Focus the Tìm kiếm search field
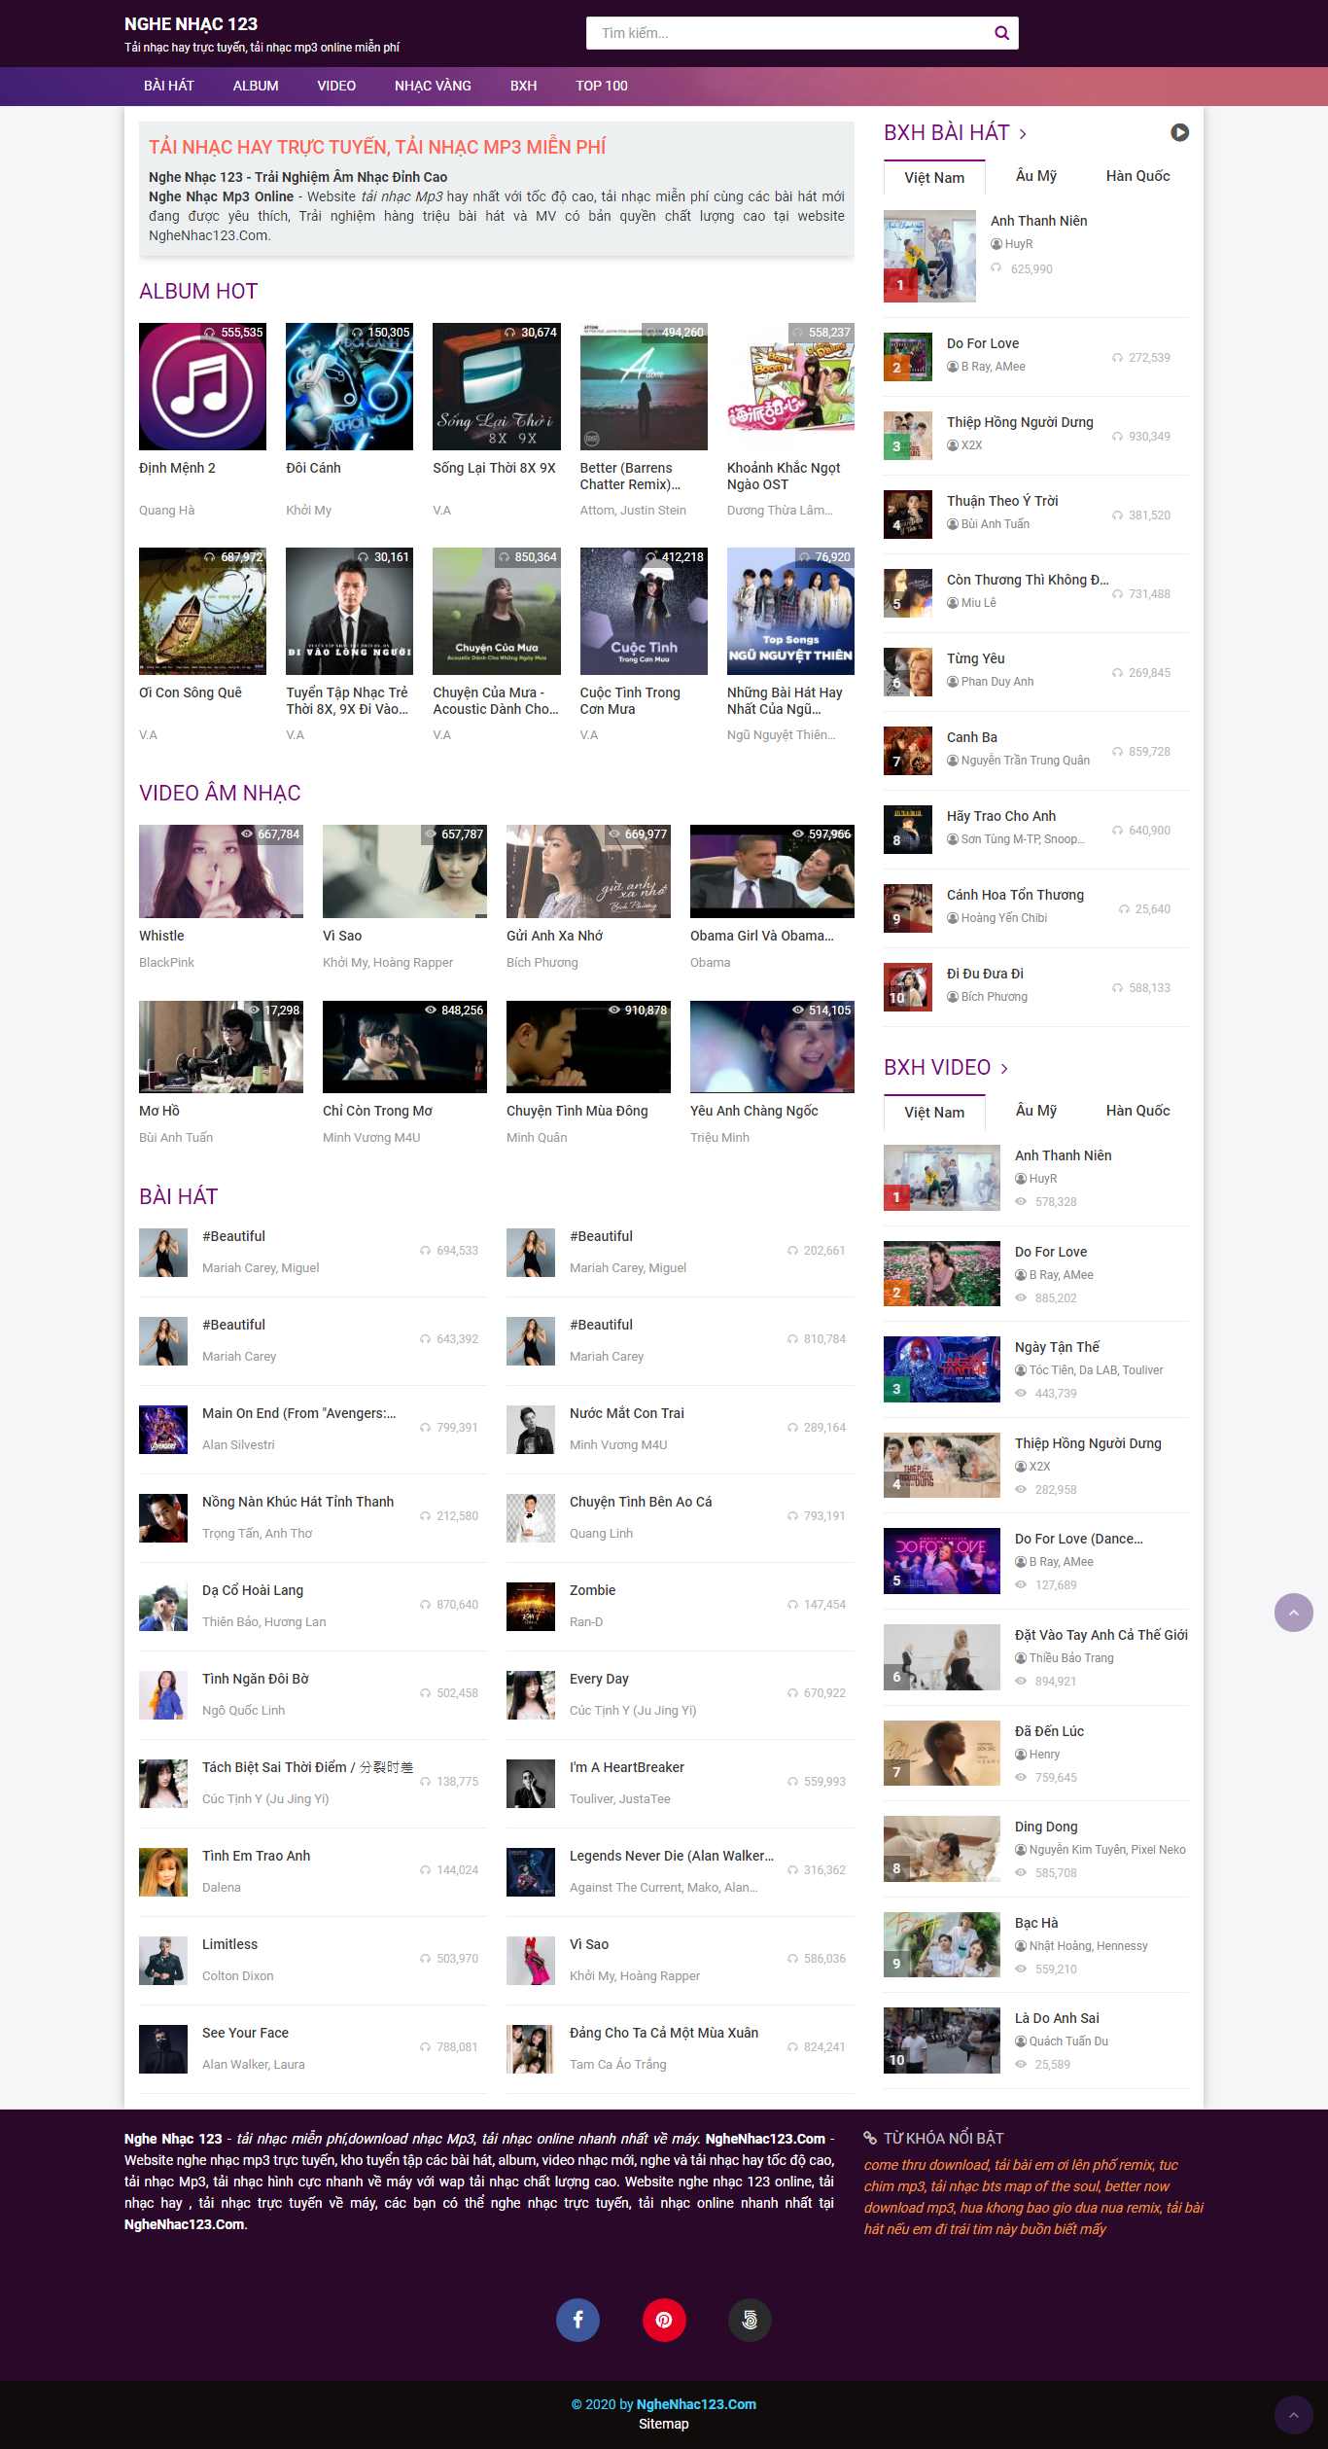1328x2449 pixels. pos(787,33)
